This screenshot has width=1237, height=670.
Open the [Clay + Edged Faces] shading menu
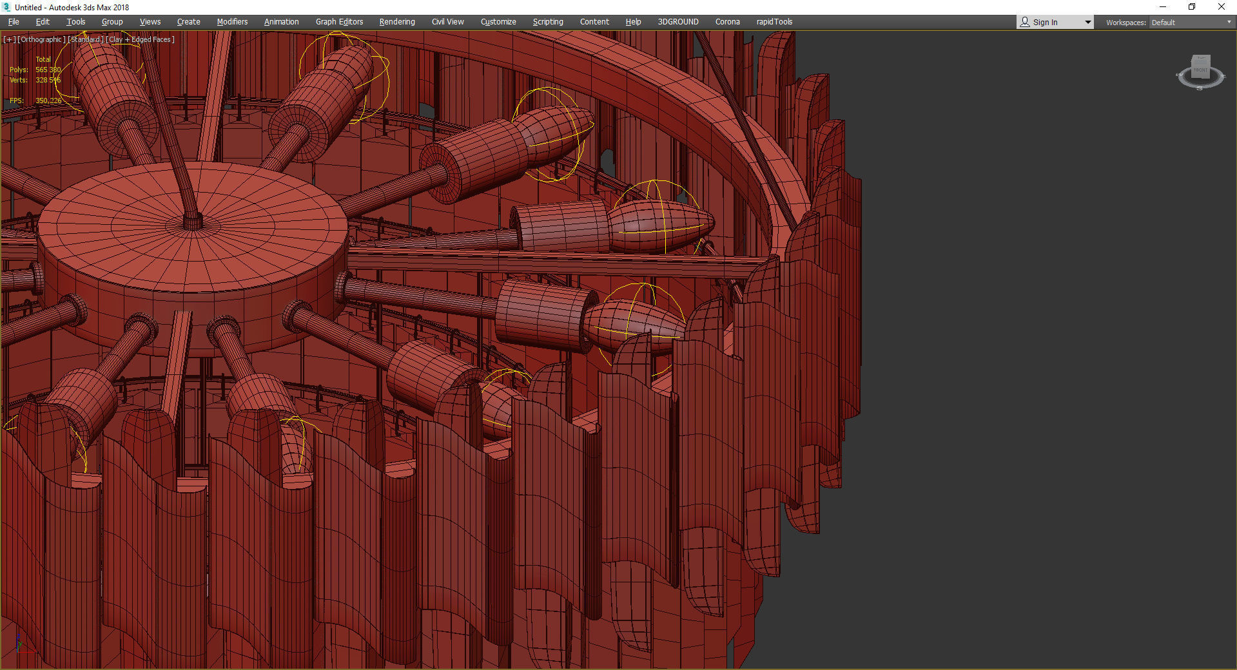point(140,39)
